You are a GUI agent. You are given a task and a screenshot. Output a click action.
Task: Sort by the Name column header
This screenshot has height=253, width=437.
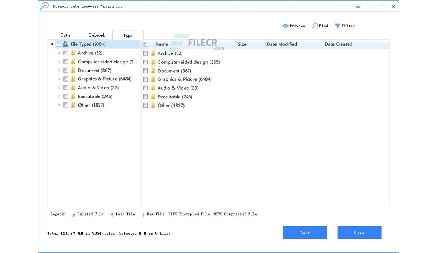pos(189,44)
